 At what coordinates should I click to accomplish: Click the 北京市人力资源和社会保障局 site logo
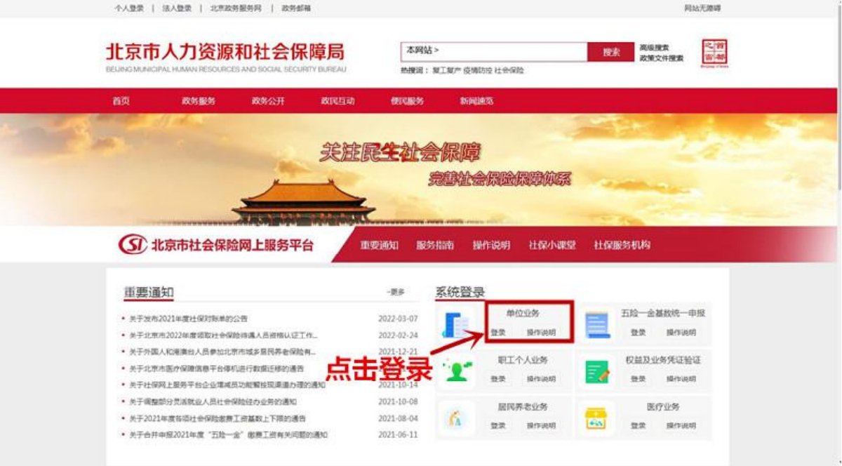pyautogui.click(x=225, y=57)
